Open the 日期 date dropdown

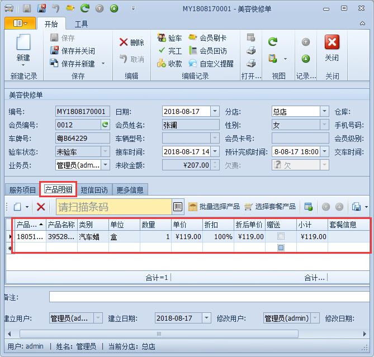(x=215, y=111)
